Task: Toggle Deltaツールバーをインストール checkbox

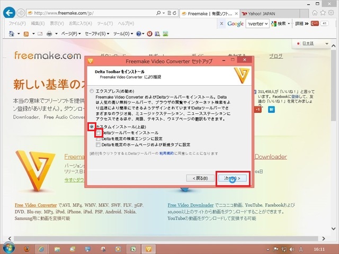Action: pos(99,132)
